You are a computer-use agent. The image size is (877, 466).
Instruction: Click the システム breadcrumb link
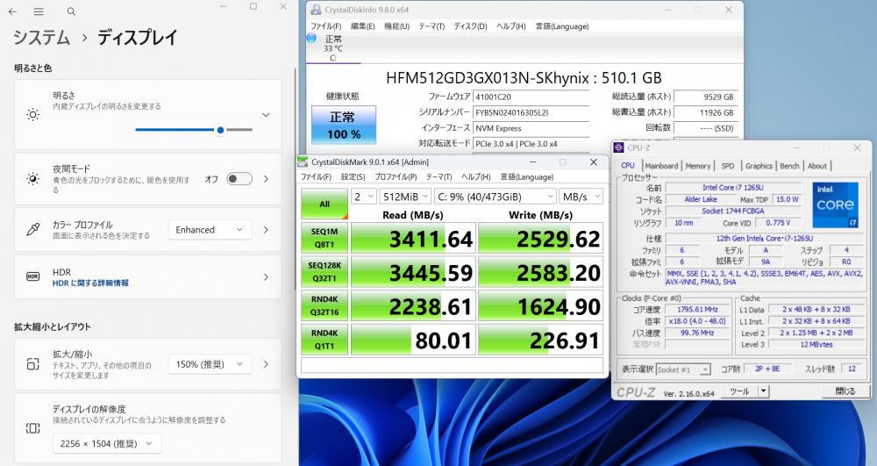41,38
